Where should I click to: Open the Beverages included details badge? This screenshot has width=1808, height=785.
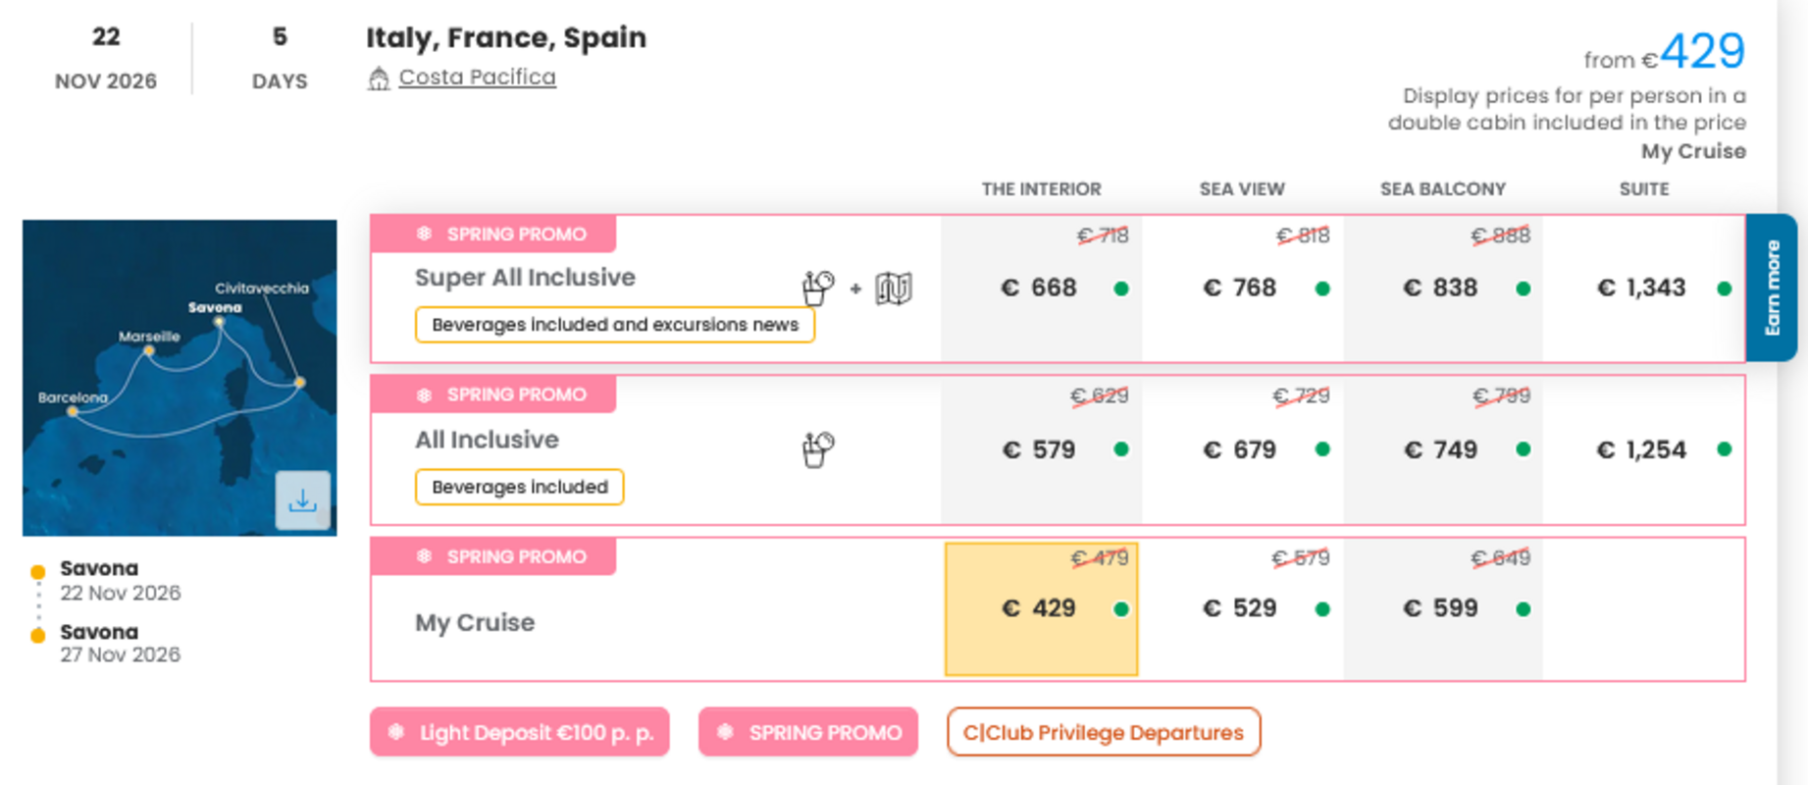coord(518,487)
